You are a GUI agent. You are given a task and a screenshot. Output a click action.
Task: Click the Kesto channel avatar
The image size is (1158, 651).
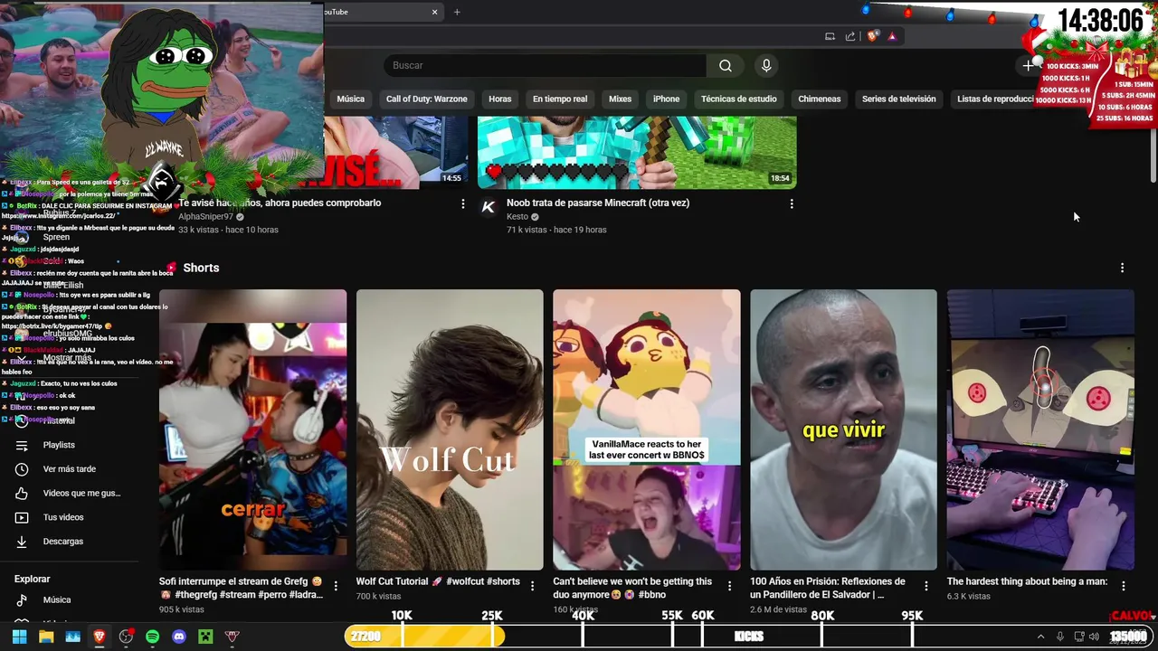coord(489,207)
